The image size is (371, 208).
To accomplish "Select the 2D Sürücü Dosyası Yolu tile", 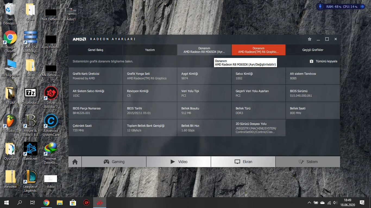I will 259,128.
